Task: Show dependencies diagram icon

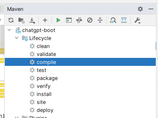Action: (x=124, y=20)
